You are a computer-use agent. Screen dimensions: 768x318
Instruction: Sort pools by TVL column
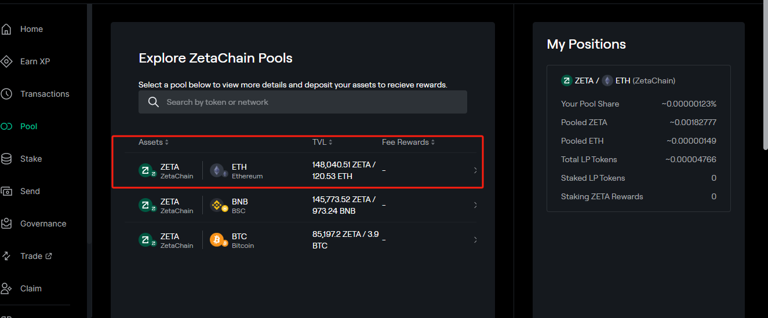coord(322,142)
